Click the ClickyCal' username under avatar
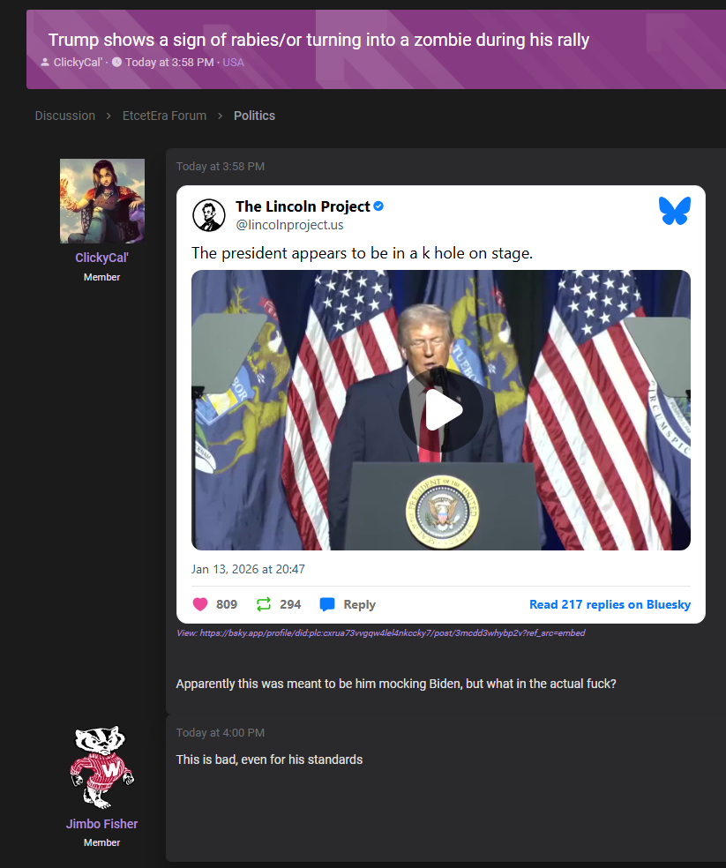 click(x=102, y=258)
